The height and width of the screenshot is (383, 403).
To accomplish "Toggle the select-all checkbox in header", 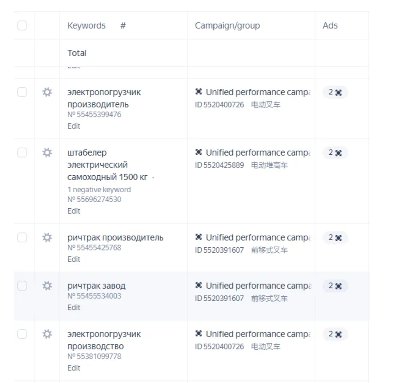I will click(22, 26).
